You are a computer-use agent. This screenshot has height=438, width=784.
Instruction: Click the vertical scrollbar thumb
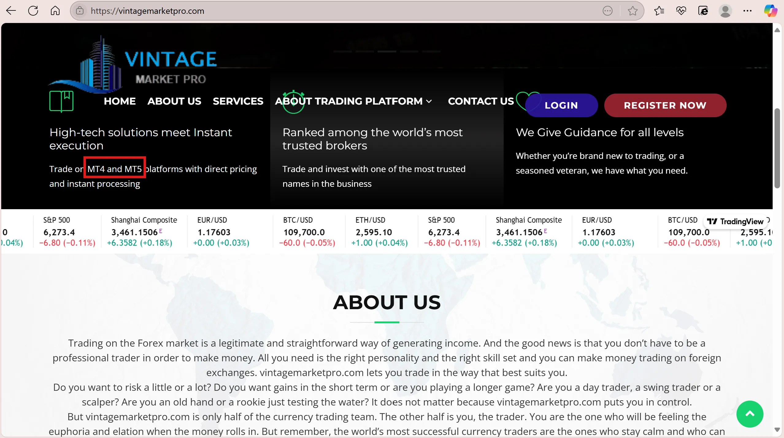click(x=777, y=148)
